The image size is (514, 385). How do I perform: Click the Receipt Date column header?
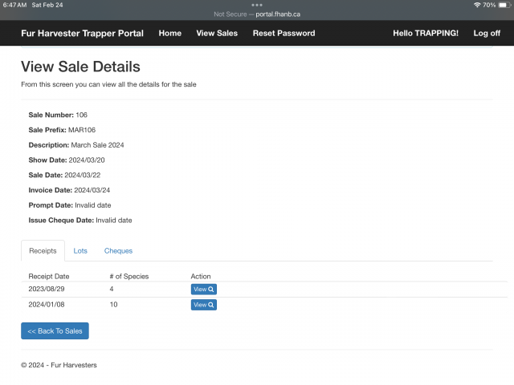tap(48, 276)
